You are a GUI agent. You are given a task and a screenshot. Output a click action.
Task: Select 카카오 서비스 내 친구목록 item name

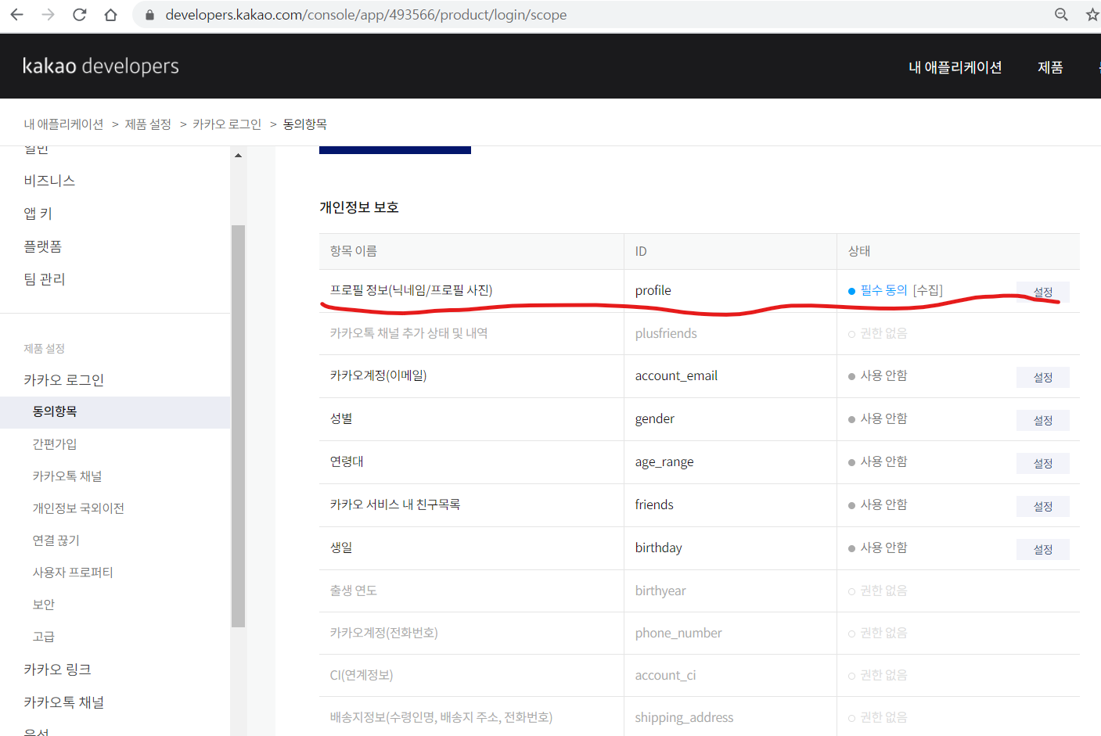pos(395,504)
